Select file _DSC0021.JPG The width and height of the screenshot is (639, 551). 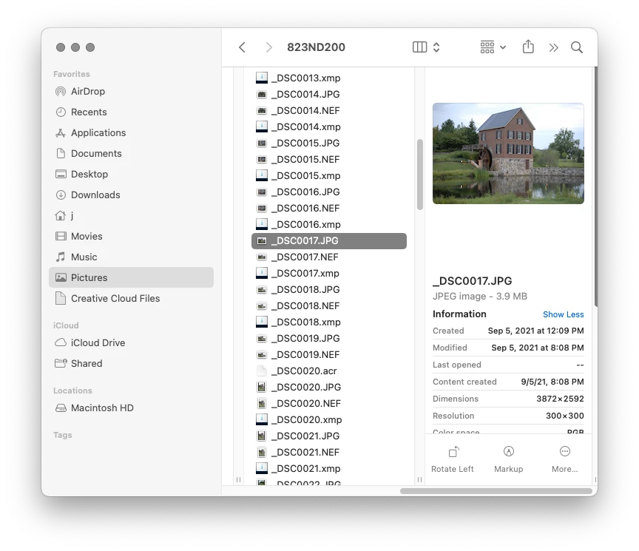329,436
